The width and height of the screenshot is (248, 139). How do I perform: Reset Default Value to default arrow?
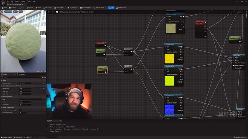[x=43, y=88]
